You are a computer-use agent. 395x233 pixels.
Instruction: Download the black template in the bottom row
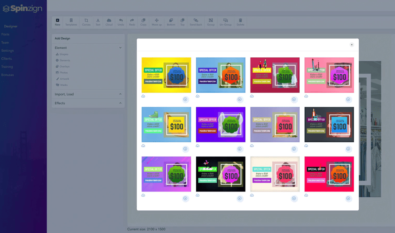(240, 198)
